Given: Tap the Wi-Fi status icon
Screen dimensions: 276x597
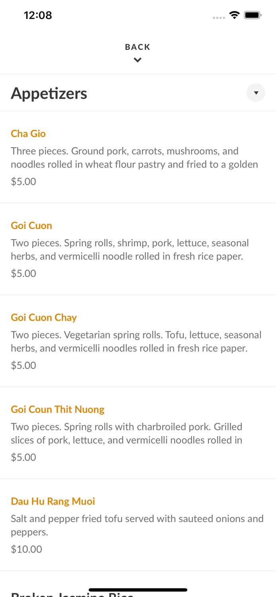Looking at the screenshot, I should (x=235, y=15).
